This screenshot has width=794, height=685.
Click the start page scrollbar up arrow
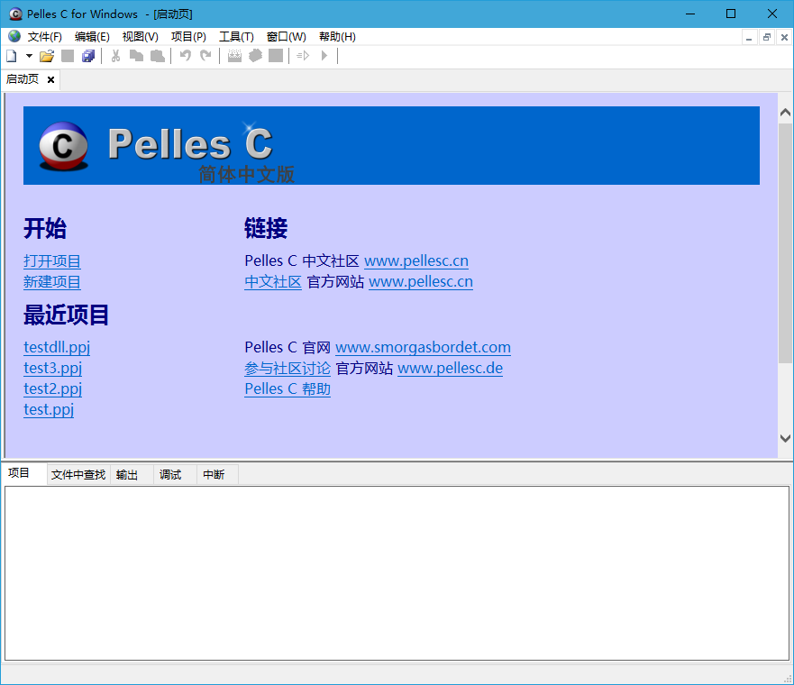point(785,112)
